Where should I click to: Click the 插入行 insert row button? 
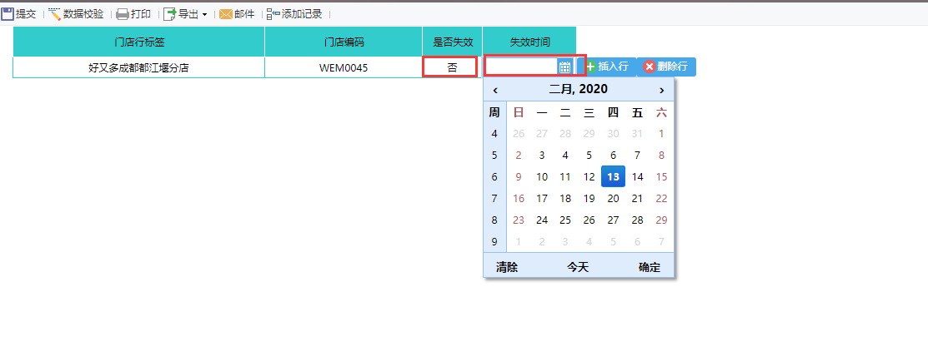[607, 67]
